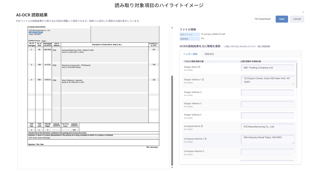324x178 pixels.
Task: Click the Consignee Address 1 textarea resize handle
Action: point(293,143)
